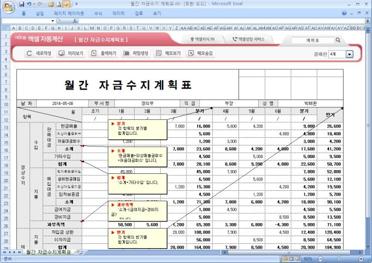This screenshot has height=263, width=372.
Task: Click the 90% zoom level button
Action: (308, 259)
